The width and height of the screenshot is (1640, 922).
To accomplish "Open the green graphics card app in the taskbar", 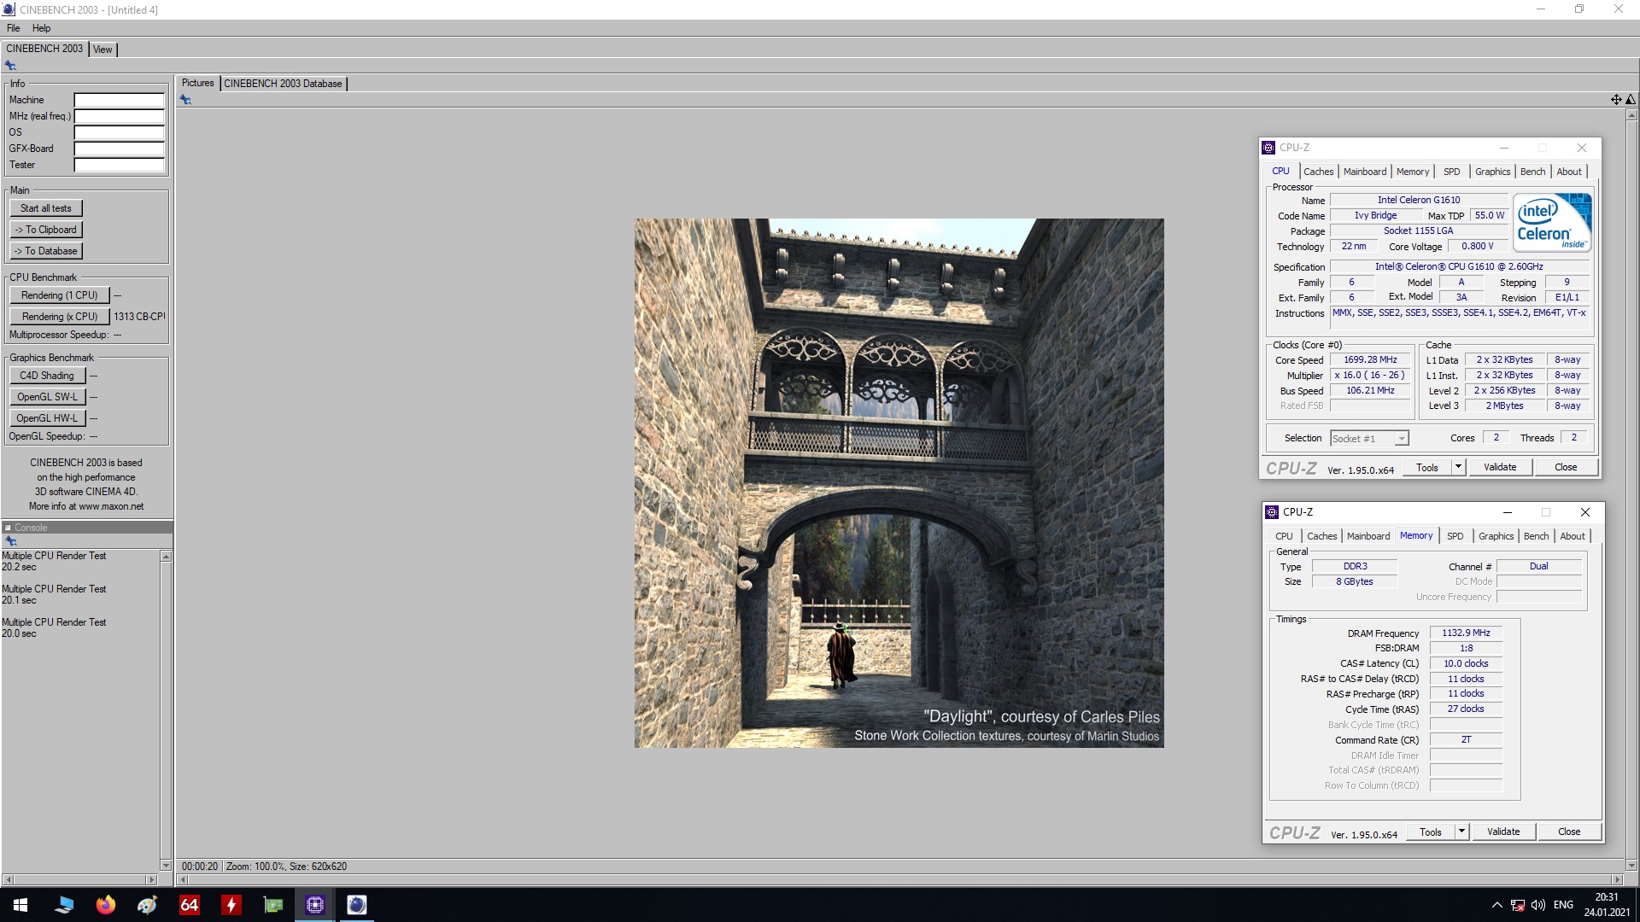I will [x=272, y=905].
